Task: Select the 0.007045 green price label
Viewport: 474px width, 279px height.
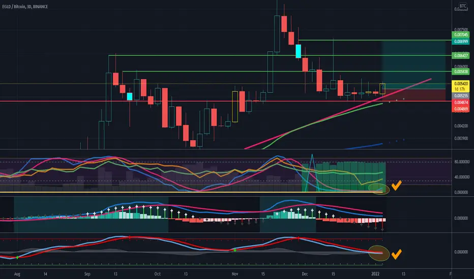Action: pos(461,34)
